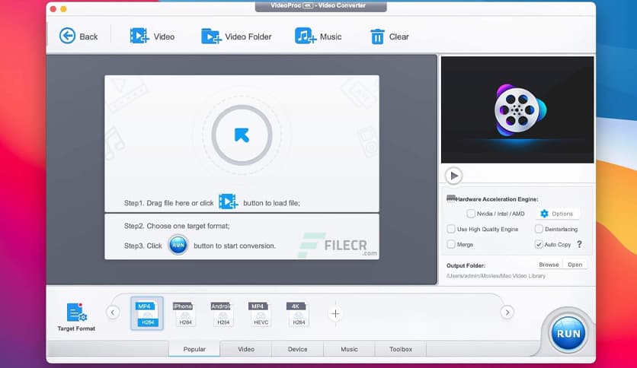637x368 pixels.
Task: Click the video preview thumbnail
Action: click(x=517, y=109)
